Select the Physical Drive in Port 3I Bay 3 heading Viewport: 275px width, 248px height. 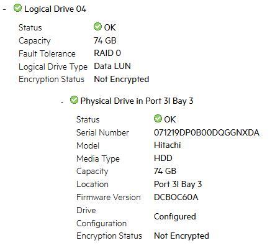[x=137, y=101]
